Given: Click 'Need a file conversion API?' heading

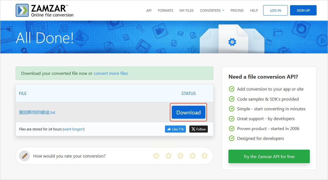Looking at the screenshot, I should 263,77.
